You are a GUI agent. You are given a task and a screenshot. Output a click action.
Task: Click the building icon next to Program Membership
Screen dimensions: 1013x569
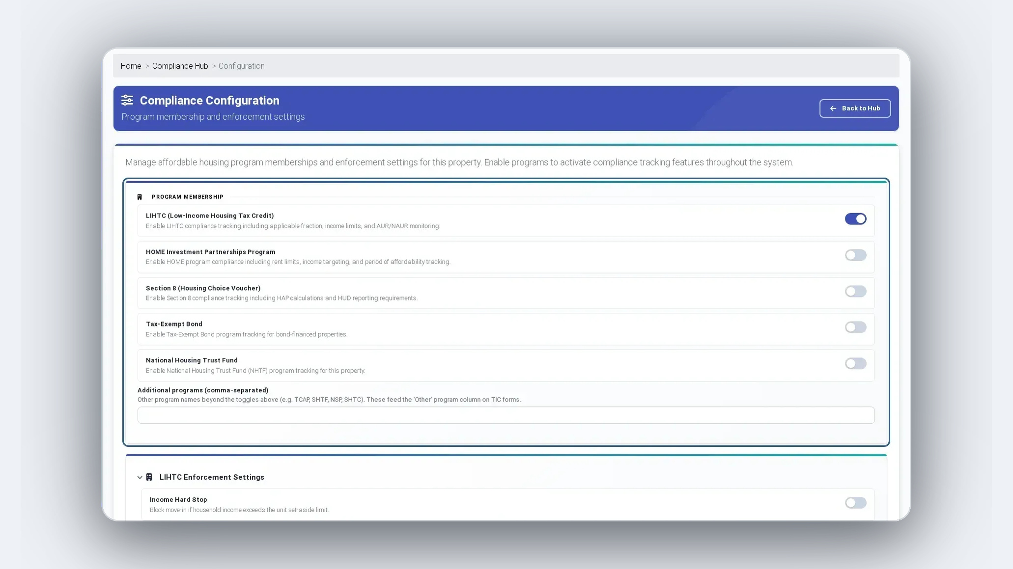tap(140, 197)
